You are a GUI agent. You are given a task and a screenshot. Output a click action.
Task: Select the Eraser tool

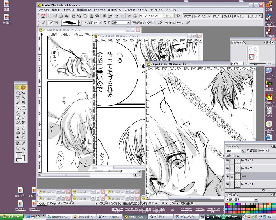18,122
